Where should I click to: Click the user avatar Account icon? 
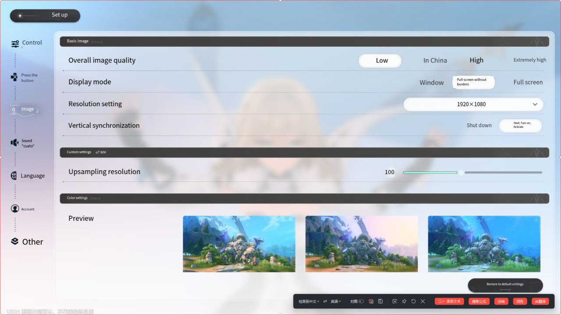(x=15, y=209)
